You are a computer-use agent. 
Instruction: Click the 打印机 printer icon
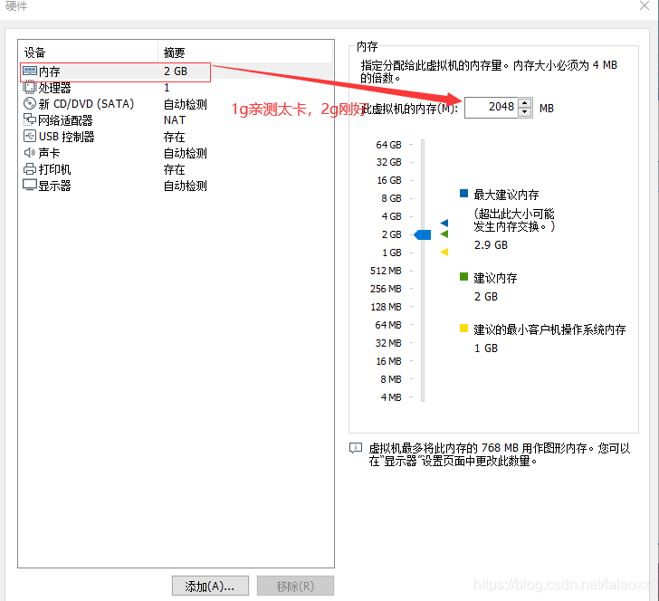[x=29, y=169]
